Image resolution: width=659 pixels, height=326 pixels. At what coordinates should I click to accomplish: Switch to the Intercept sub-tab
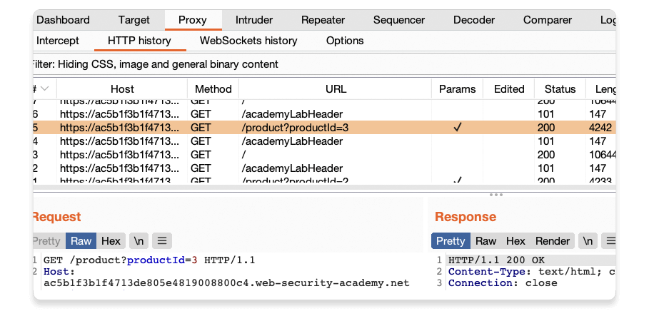point(58,41)
